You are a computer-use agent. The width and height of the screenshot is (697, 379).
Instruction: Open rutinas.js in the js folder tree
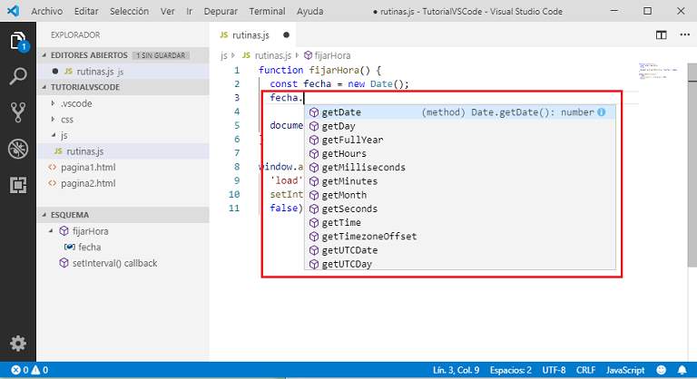(x=123, y=151)
